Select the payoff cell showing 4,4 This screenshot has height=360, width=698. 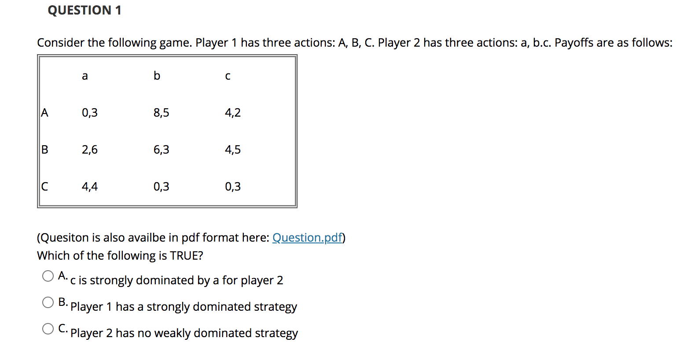click(x=90, y=187)
